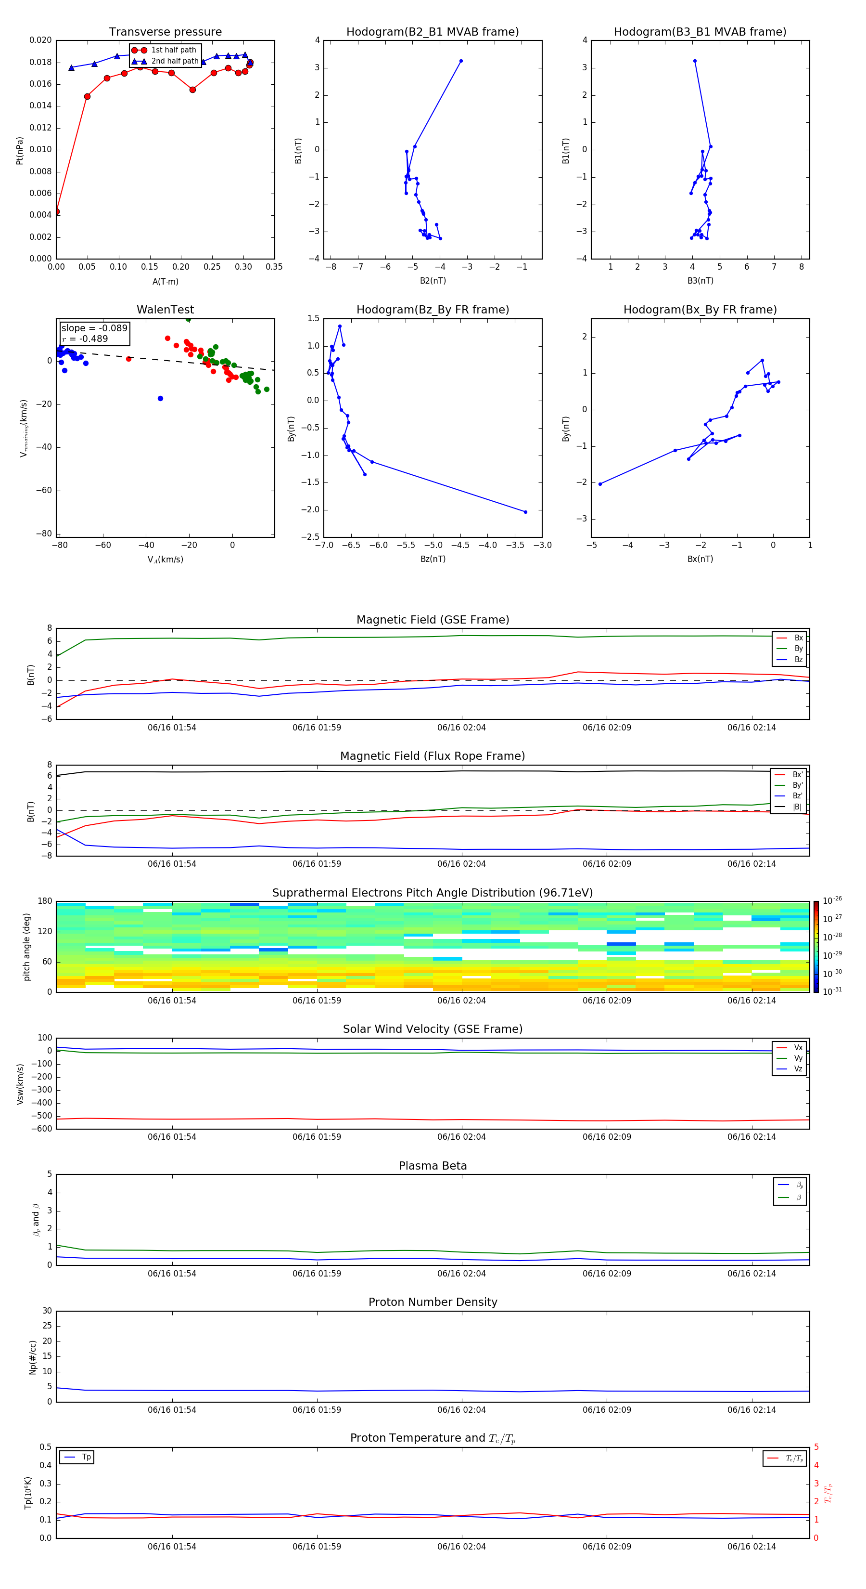Viewport: 866px width, 1589px height.
Task: Click "06/16 02:14" tick under Proton Temperature plot
Action: [x=752, y=1547]
